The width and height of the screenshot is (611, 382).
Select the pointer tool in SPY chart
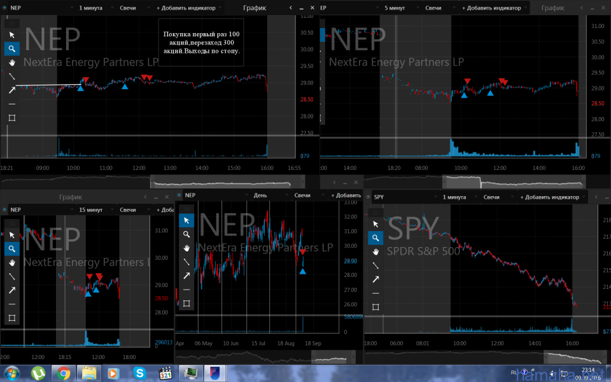[376, 223]
